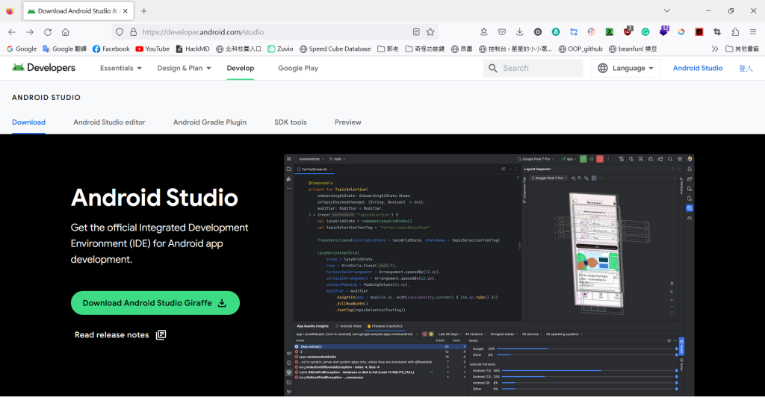Expand the Essentials menu
This screenshot has height=406, width=765.
pyautogui.click(x=120, y=68)
